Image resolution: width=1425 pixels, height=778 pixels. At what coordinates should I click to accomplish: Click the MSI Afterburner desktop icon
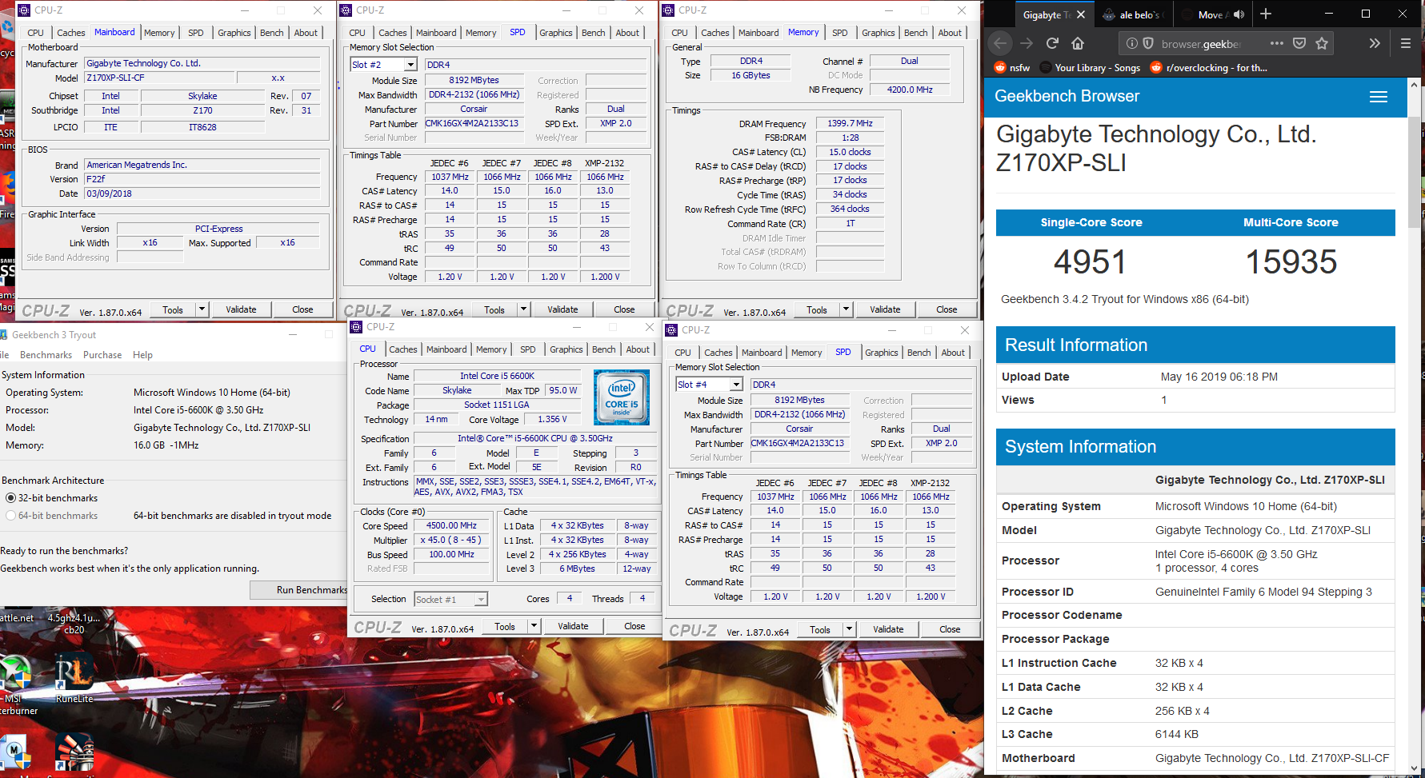coord(16,684)
